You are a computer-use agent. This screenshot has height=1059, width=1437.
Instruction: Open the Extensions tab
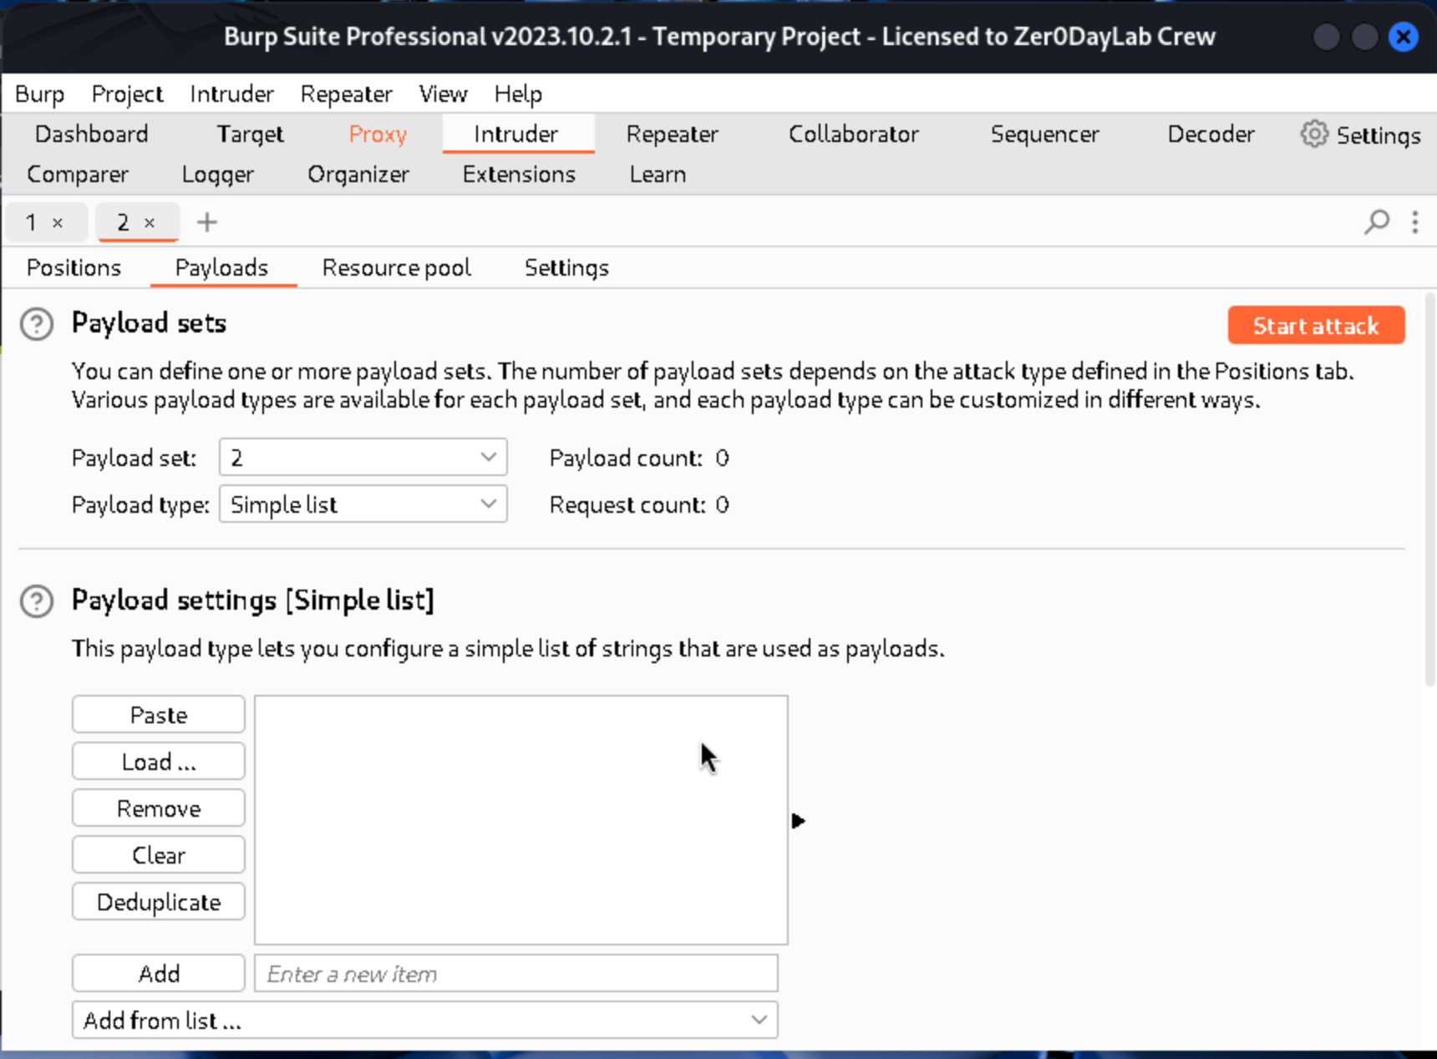pos(519,174)
